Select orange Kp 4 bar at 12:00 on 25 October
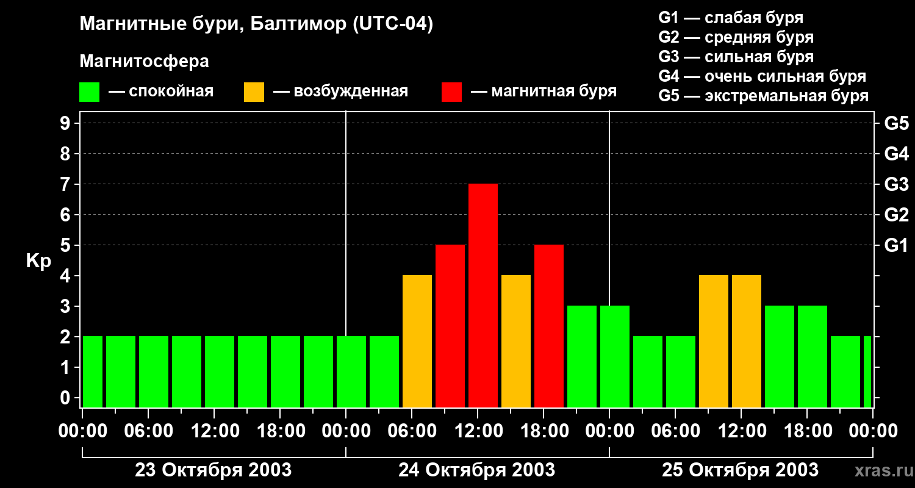 (747, 342)
